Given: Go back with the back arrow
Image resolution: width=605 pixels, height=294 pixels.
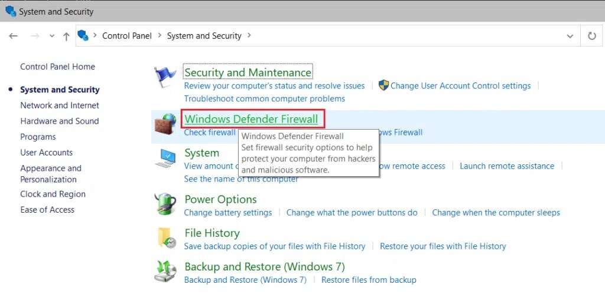Looking at the screenshot, I should [14, 36].
